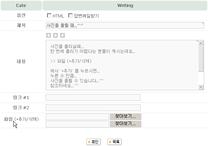The height and width of the screenshot is (146, 208).
Task: Click the down-arrow textarea expand icon
Action: coord(62,35)
